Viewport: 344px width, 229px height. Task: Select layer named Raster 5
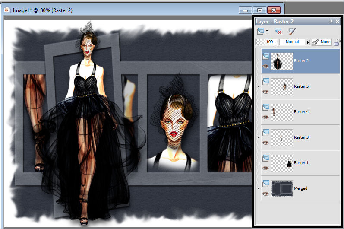[x=301, y=86]
